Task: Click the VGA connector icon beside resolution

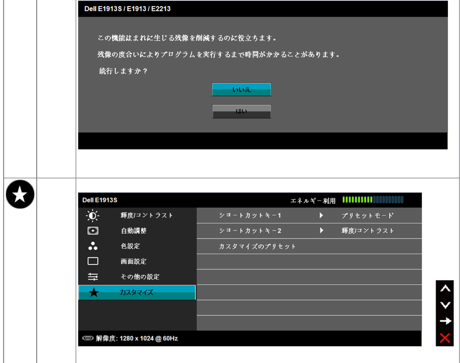Action: (88, 338)
